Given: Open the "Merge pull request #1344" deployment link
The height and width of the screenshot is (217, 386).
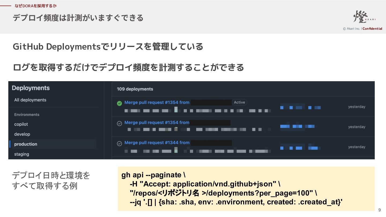Looking at the screenshot, I should click(157, 143).
